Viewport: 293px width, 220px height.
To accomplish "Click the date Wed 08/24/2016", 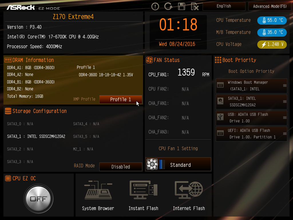I will pyautogui.click(x=177, y=44).
